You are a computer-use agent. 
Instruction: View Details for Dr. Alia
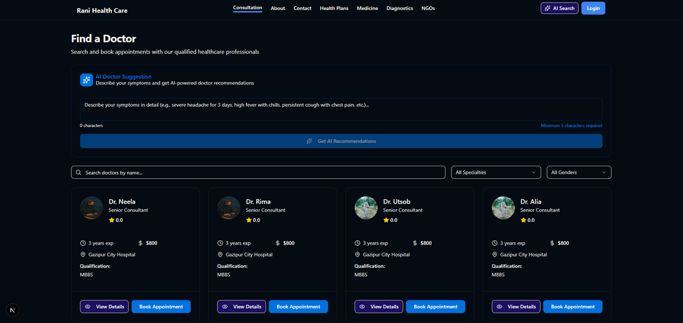pos(516,307)
